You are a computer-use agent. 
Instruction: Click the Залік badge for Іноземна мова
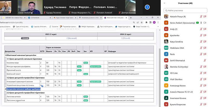[x=86, y=63]
